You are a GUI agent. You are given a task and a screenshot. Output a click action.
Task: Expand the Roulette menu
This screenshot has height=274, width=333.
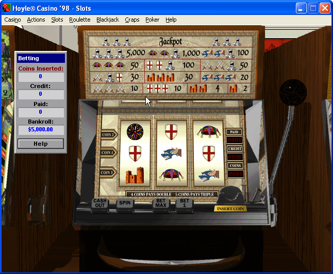tap(80, 20)
